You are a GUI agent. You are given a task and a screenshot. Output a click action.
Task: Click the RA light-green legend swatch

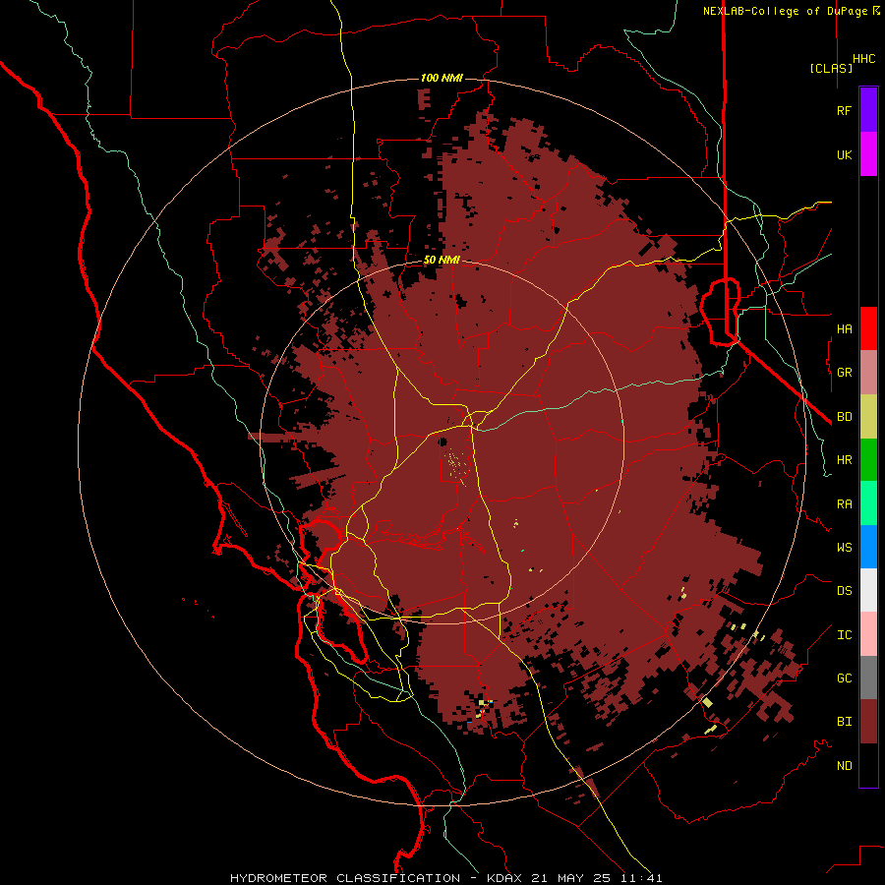coord(868,503)
